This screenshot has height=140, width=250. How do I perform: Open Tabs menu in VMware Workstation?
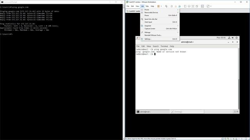[x=147, y=6]
